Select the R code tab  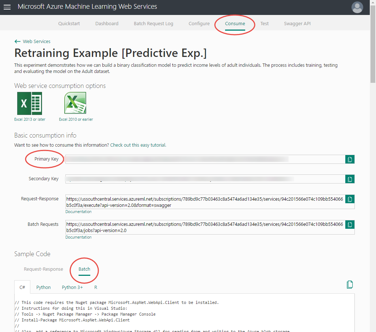pos(96,287)
